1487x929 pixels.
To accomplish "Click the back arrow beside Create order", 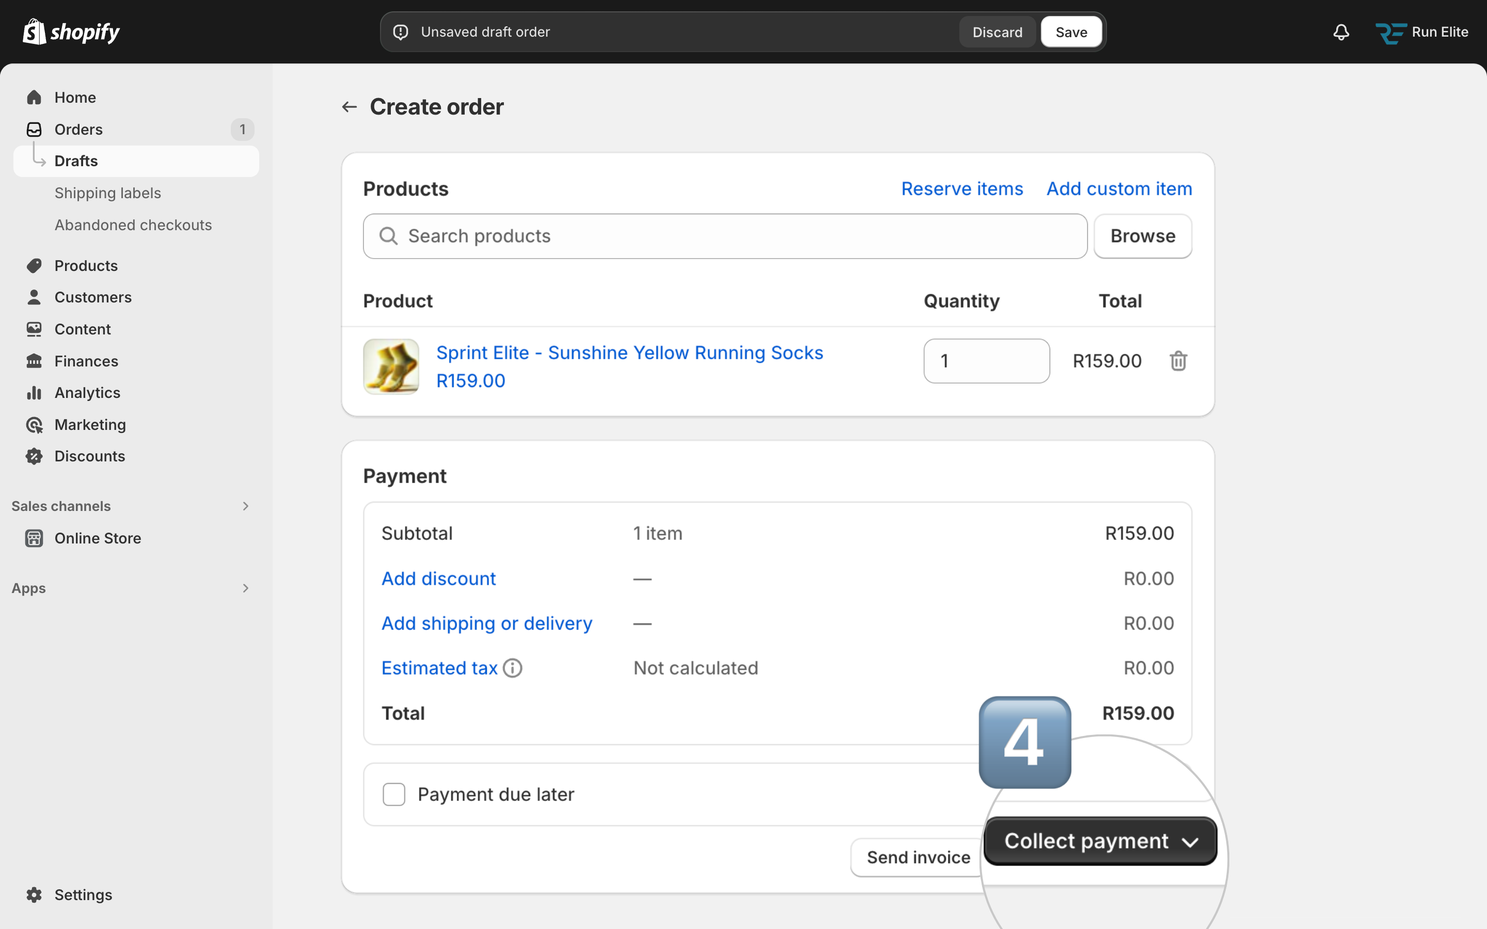I will (349, 107).
